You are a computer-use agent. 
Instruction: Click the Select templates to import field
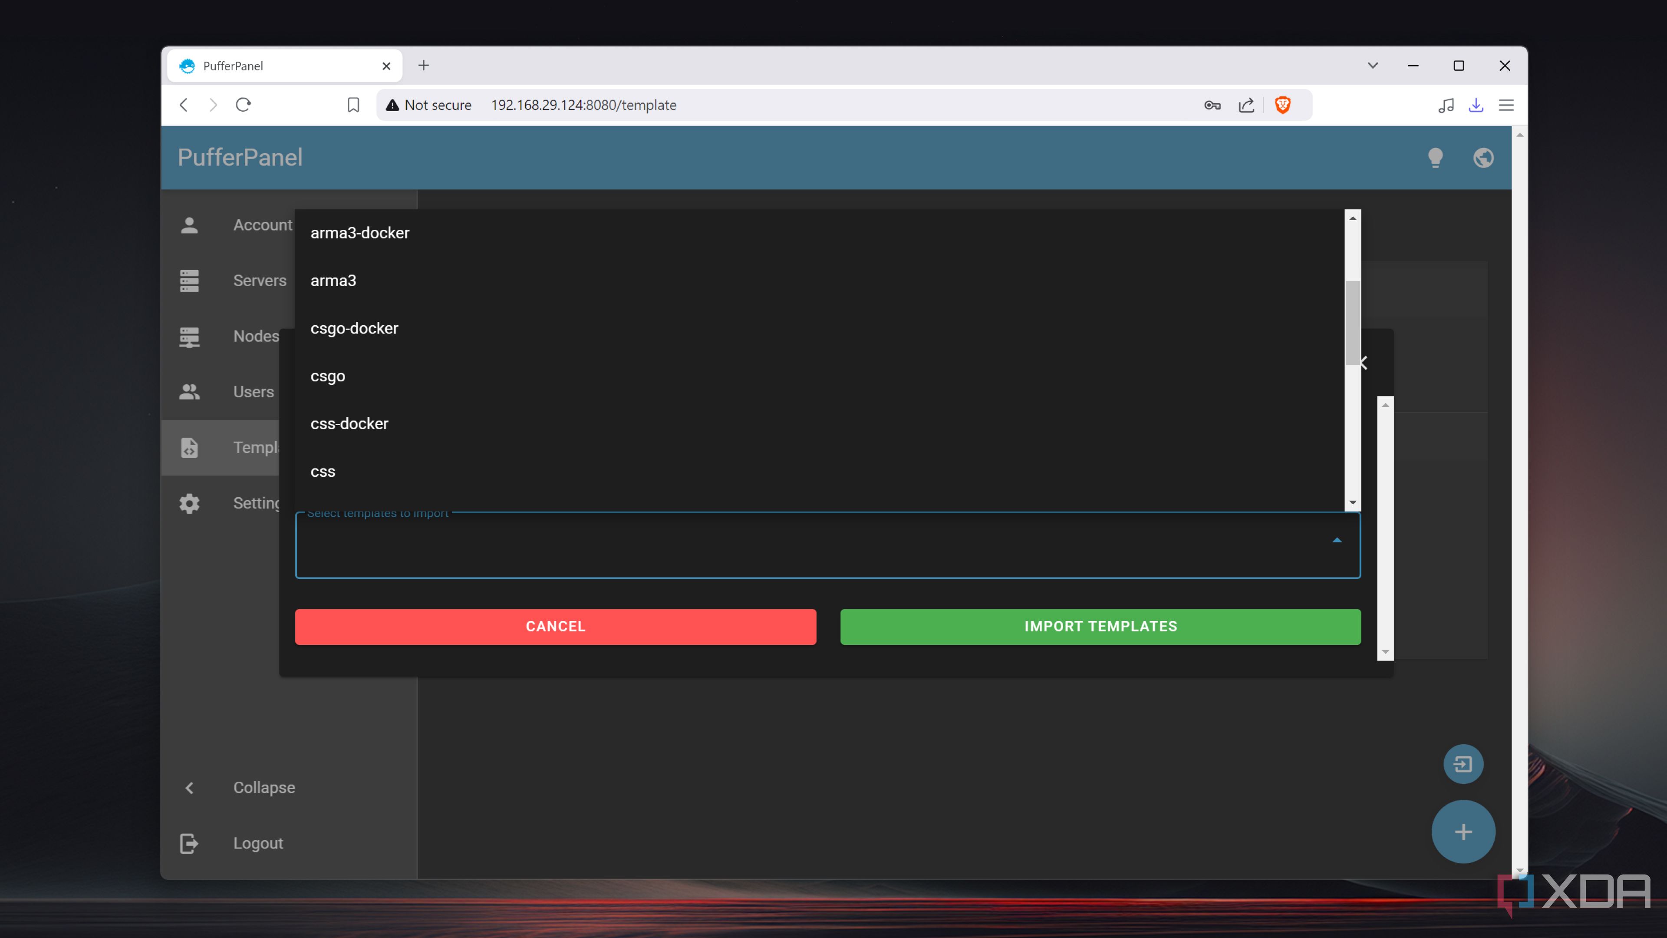pos(828,545)
